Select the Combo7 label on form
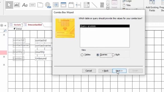Image resolution: width=164 pixels, height=92 pixels. 18,59
